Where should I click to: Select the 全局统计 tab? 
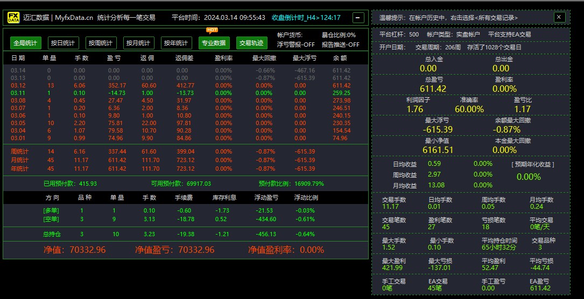click(26, 43)
